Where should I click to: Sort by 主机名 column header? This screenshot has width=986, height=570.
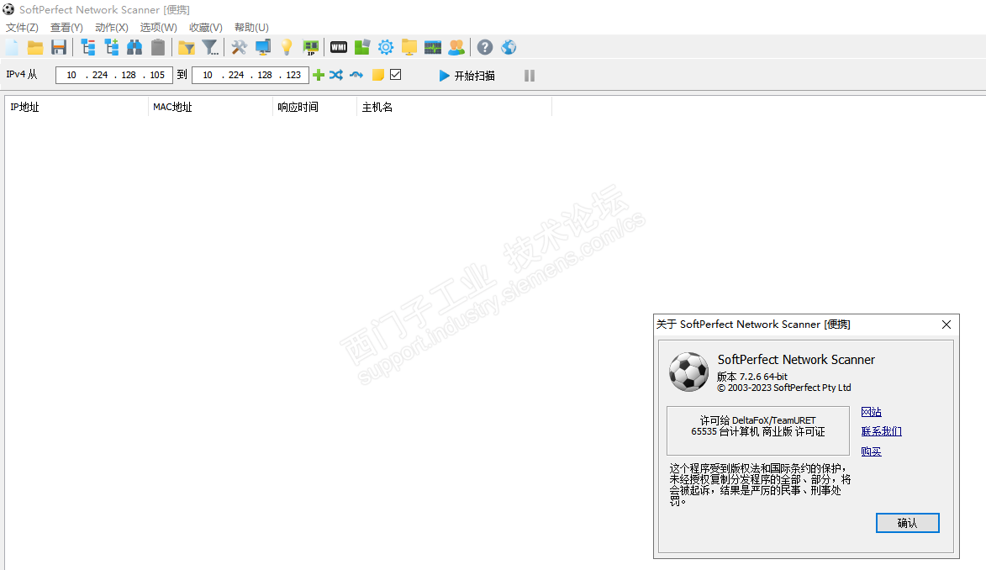tap(454, 107)
